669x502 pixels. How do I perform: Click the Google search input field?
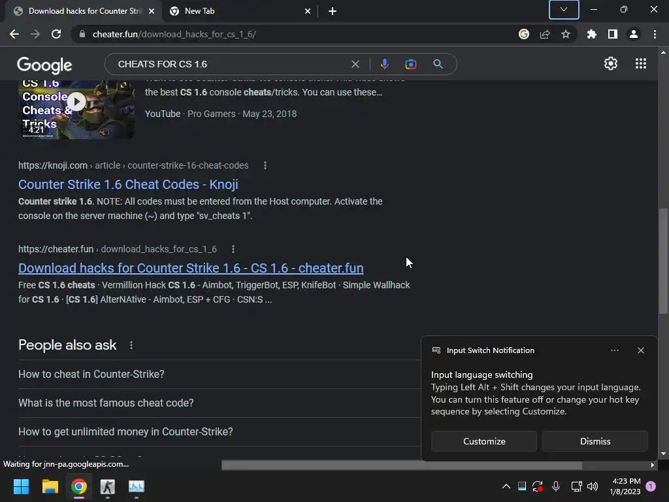pos(231,64)
